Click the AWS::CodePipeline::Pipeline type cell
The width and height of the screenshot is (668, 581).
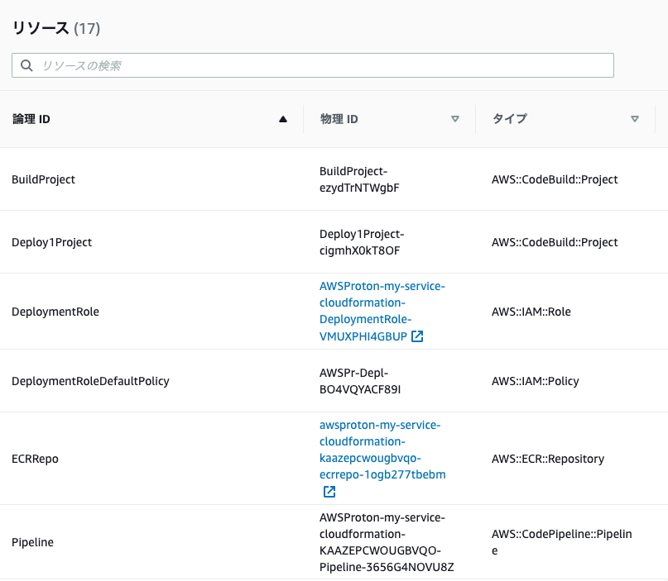(x=562, y=542)
